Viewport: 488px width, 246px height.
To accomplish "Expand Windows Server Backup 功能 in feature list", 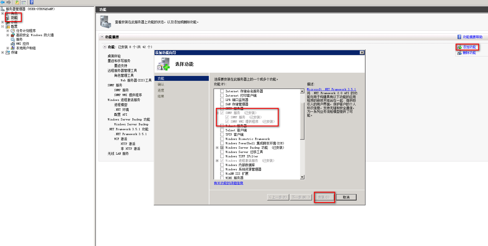I will 217,148.
